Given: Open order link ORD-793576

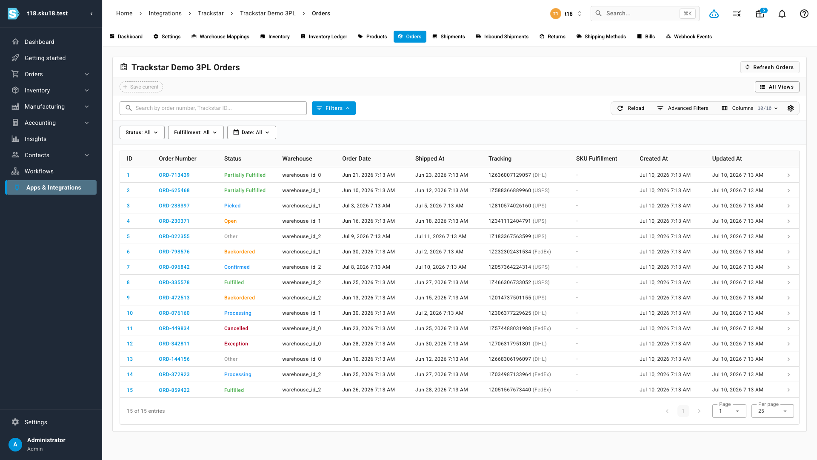Looking at the screenshot, I should [x=174, y=252].
